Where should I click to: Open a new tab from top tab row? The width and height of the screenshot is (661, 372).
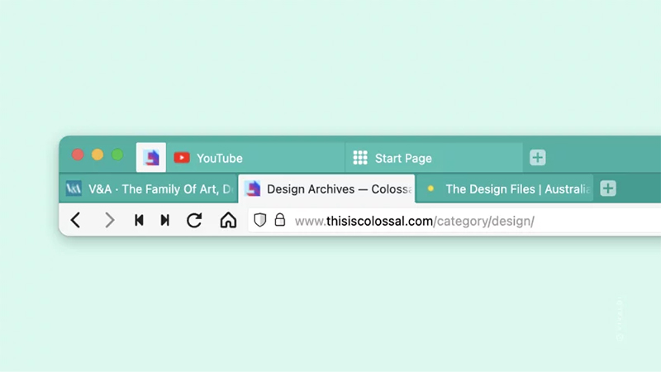pos(538,158)
